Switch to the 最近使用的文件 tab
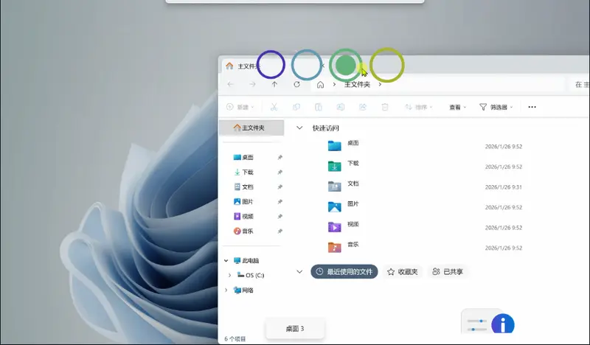The height and width of the screenshot is (345, 590). (x=344, y=271)
